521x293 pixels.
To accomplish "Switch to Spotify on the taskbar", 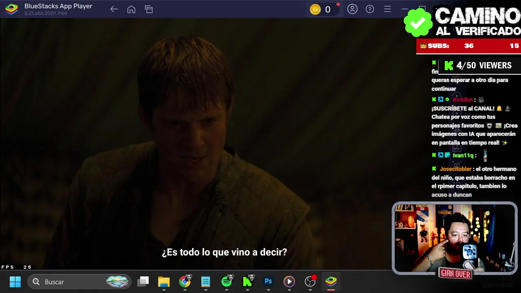I will pos(227,281).
